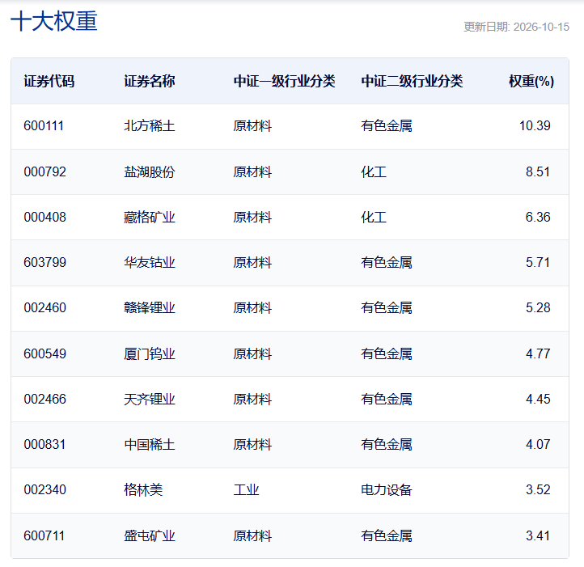Click the 证券代码 column header
This screenshot has width=584, height=567.
click(x=49, y=81)
